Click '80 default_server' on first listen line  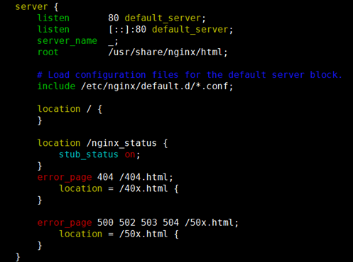154,18
